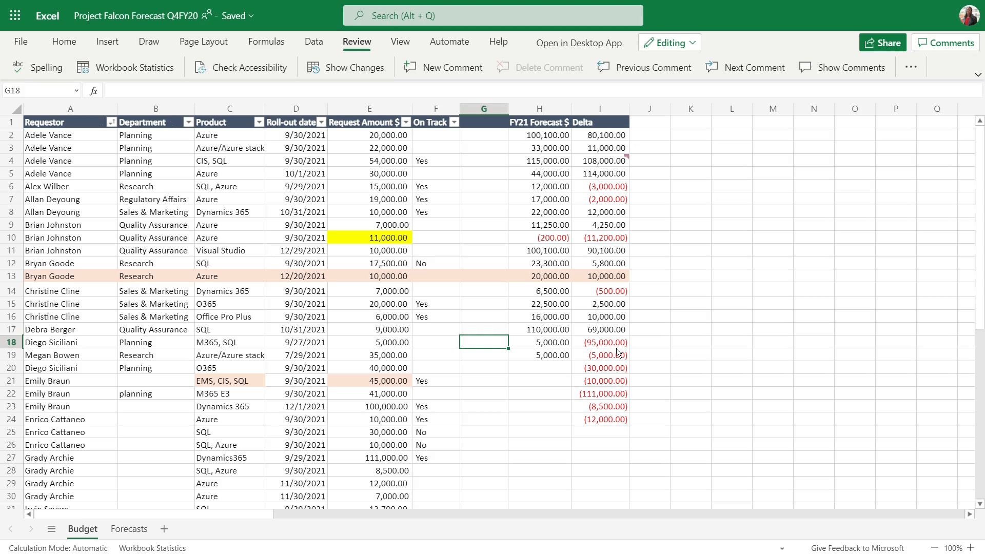Click the horizontal scrollbar right arrow
The height and width of the screenshot is (554, 985).
point(970,514)
